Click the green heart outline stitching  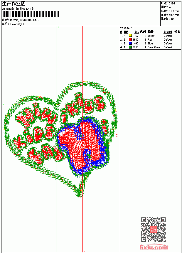[60, 139]
